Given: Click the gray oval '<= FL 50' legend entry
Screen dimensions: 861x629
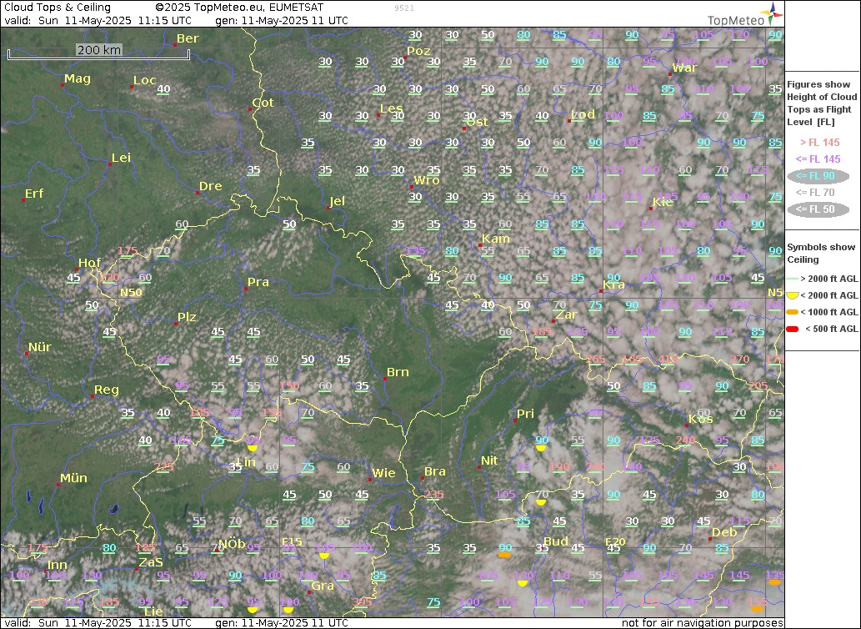Looking at the screenshot, I should click(x=818, y=209).
